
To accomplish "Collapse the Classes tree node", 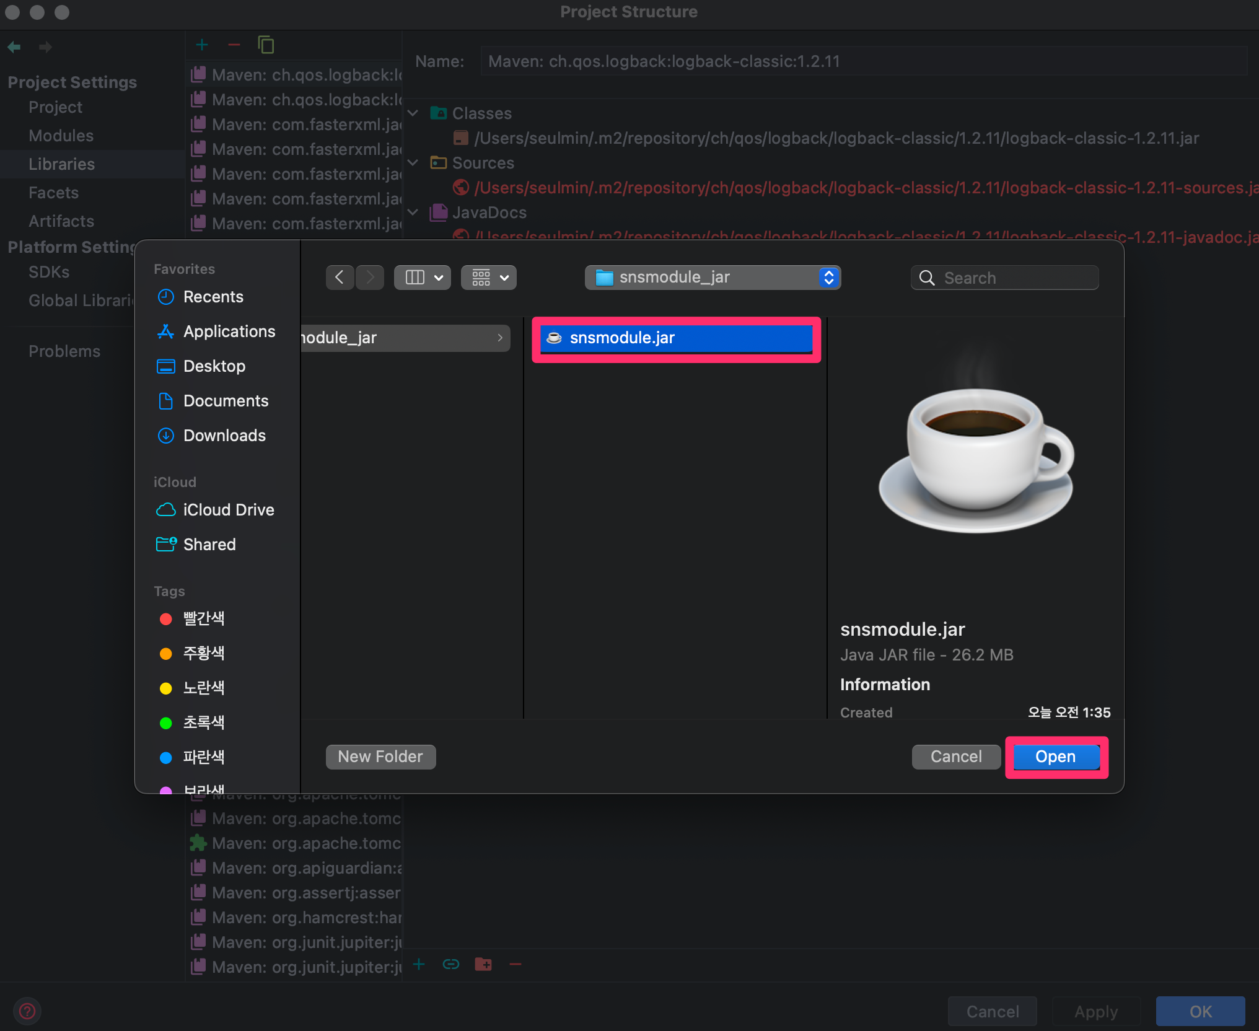I will coord(413,113).
